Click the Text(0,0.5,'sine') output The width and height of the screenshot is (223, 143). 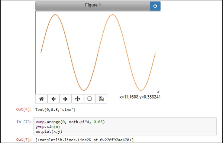click(55, 110)
